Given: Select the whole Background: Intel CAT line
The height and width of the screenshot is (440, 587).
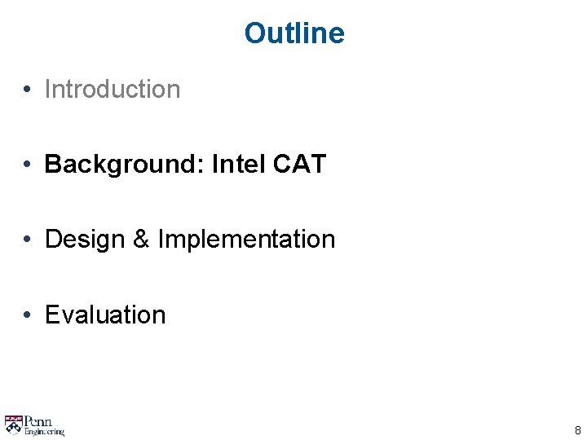Looking at the screenshot, I should click(185, 164).
